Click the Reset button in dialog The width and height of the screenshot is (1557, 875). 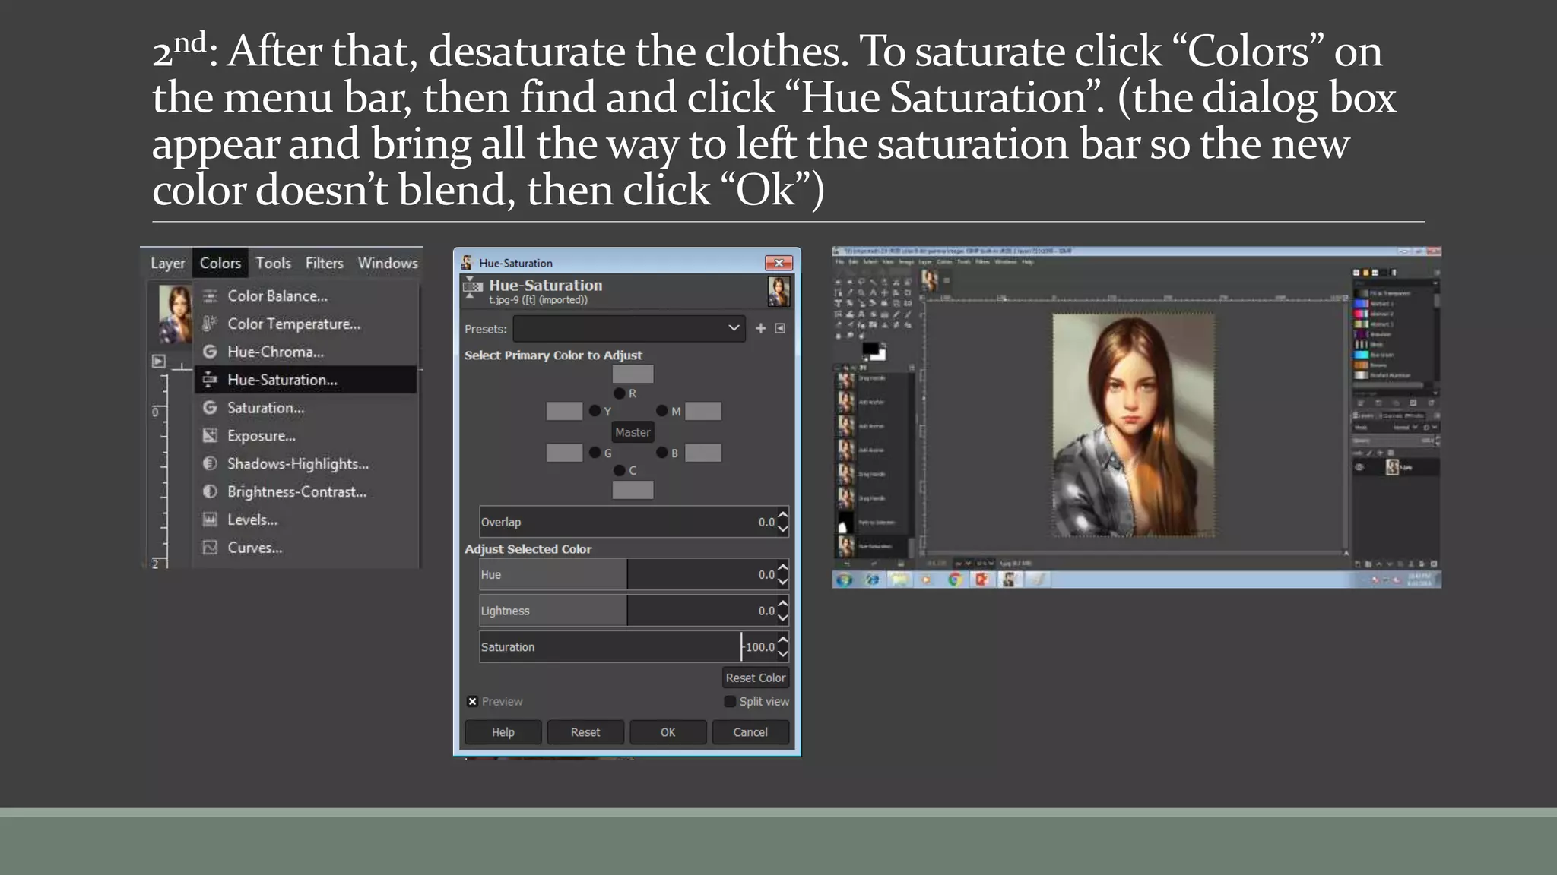coord(585,732)
